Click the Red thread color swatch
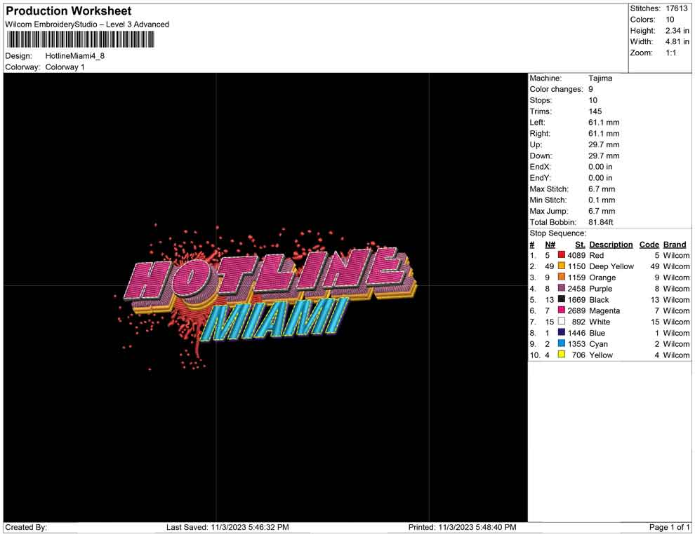This screenshot has width=695, height=534. pyautogui.click(x=562, y=256)
